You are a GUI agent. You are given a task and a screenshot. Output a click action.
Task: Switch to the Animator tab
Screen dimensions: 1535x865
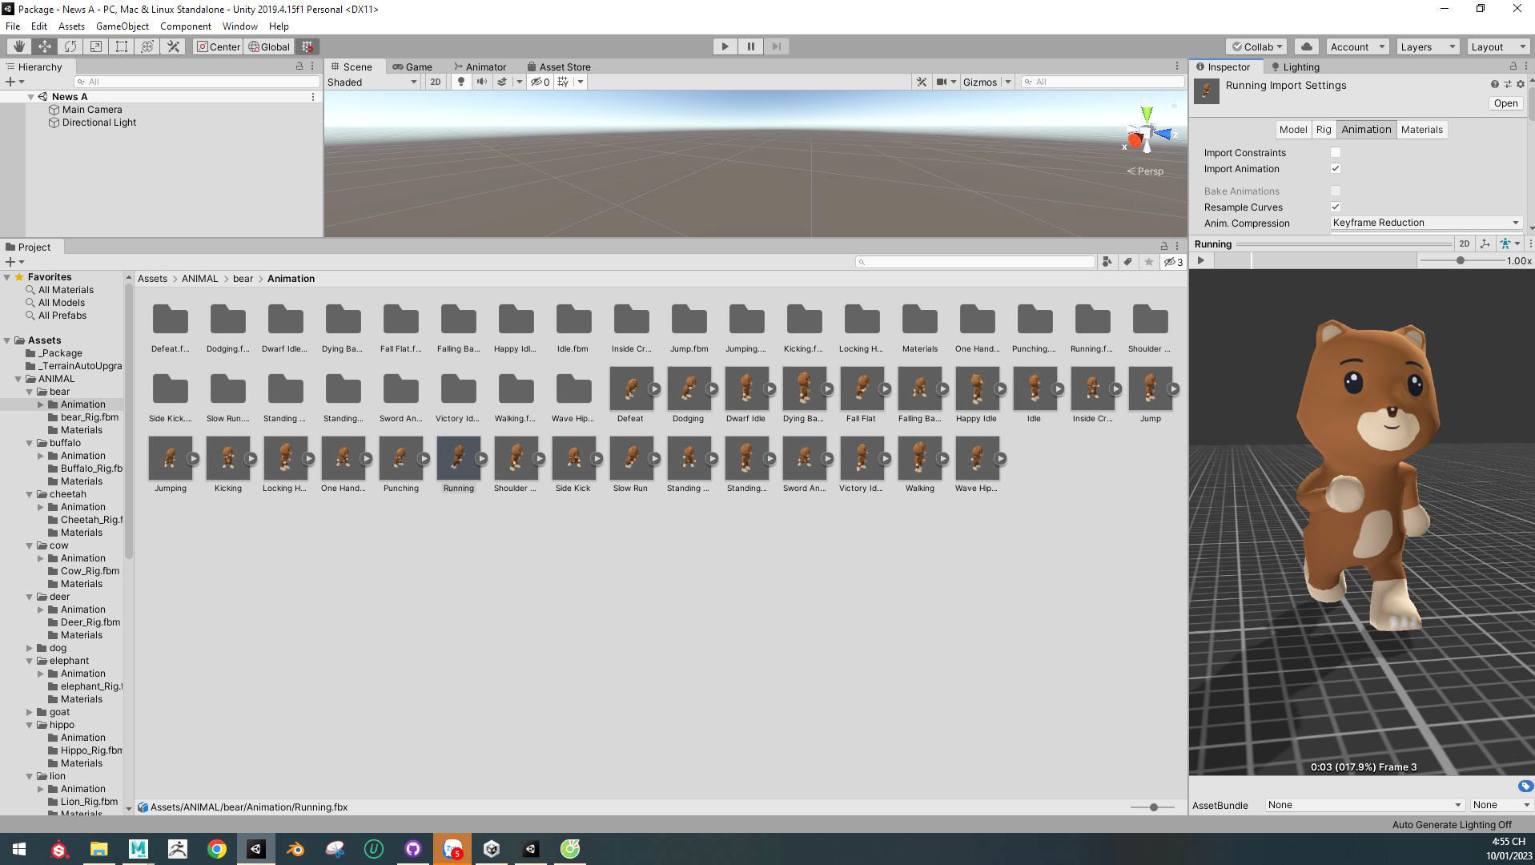480,66
